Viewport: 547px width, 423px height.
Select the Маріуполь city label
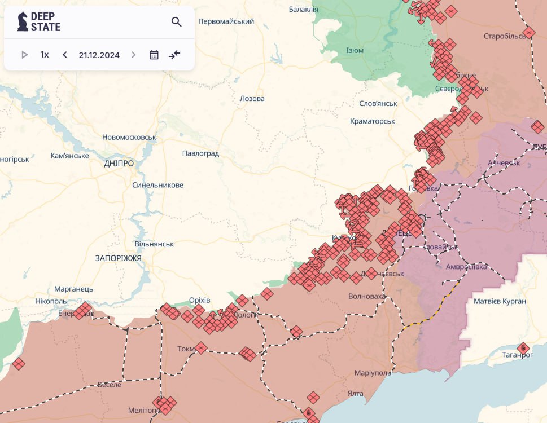pyautogui.click(x=373, y=373)
